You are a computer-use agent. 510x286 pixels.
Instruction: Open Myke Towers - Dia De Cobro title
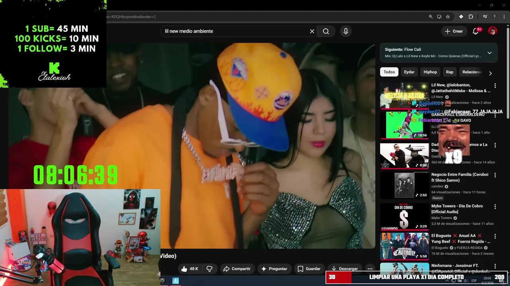point(457,209)
